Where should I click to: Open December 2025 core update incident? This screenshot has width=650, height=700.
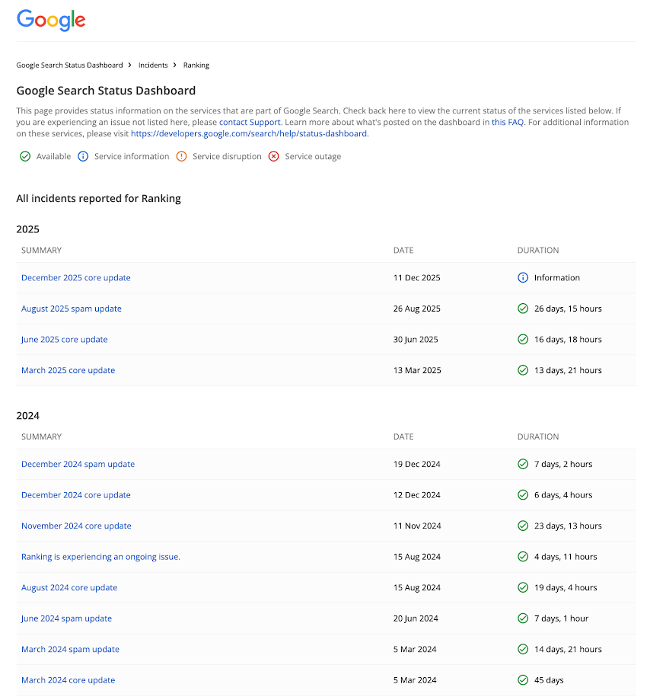click(x=76, y=278)
